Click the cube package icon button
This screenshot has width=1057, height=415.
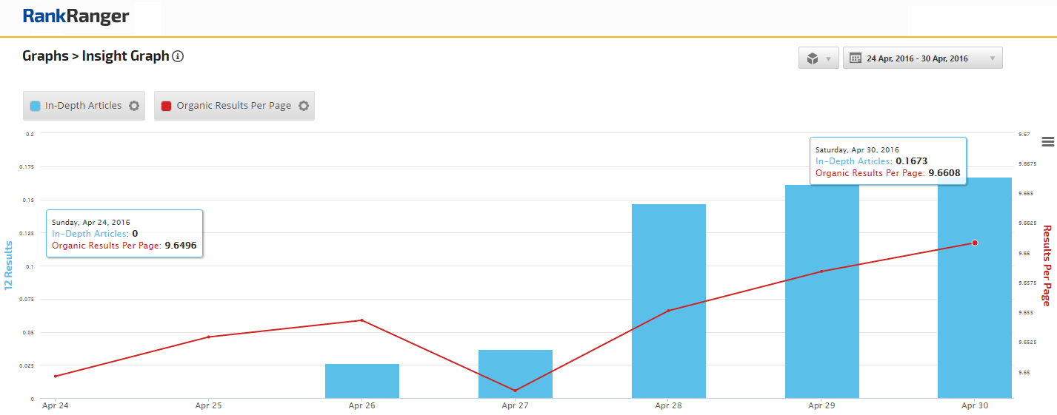pos(812,58)
